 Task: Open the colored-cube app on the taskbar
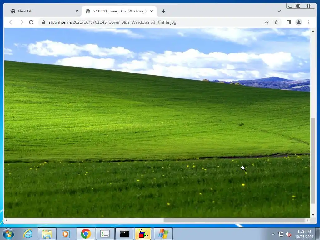click(x=143, y=234)
